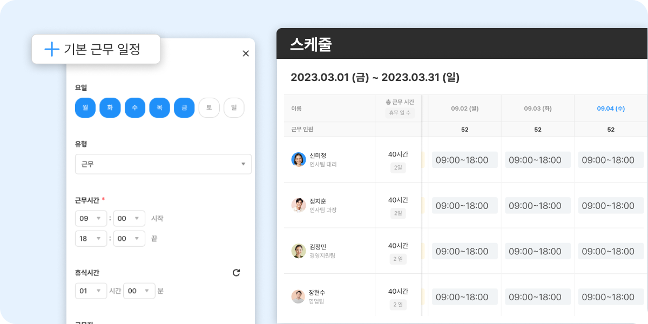This screenshot has height=324, width=648.
Task: Select the 09.04 (수) column header
Action: point(611,109)
